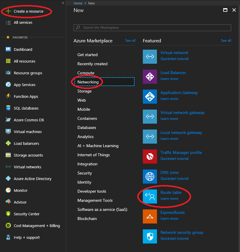
Task: Click the App Services globe icon
Action: pos(8,84)
